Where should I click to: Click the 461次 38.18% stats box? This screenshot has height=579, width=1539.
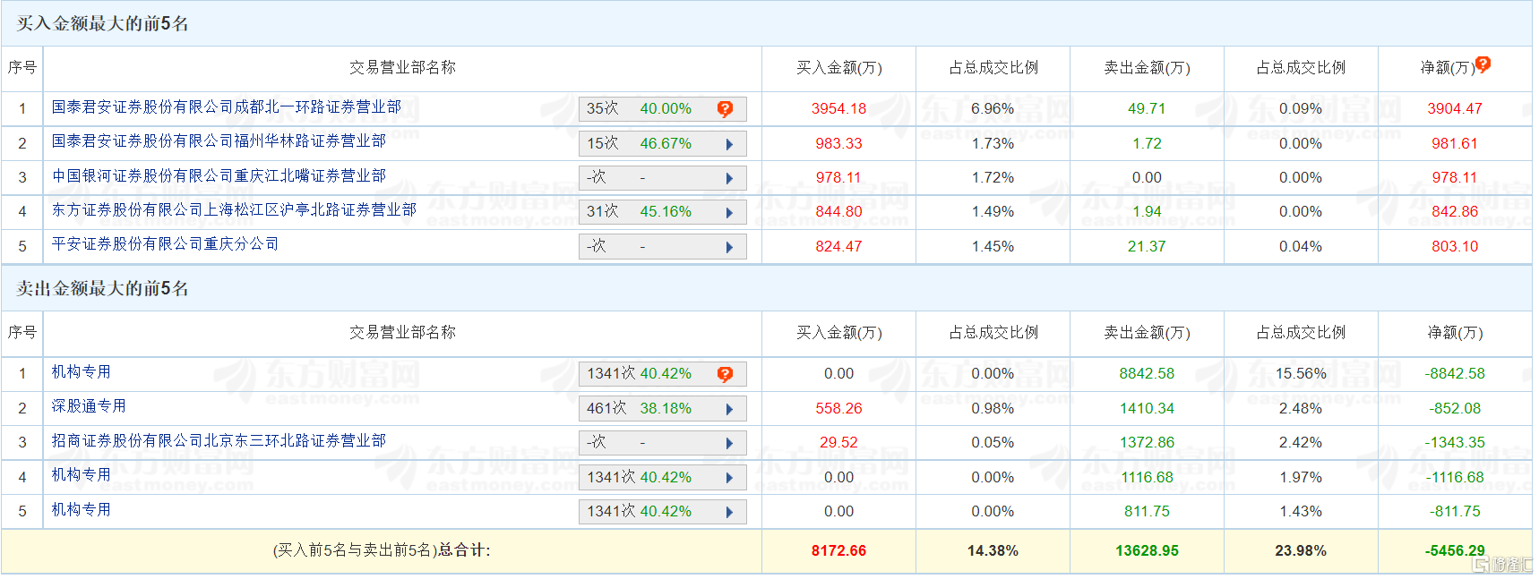pyautogui.click(x=662, y=408)
